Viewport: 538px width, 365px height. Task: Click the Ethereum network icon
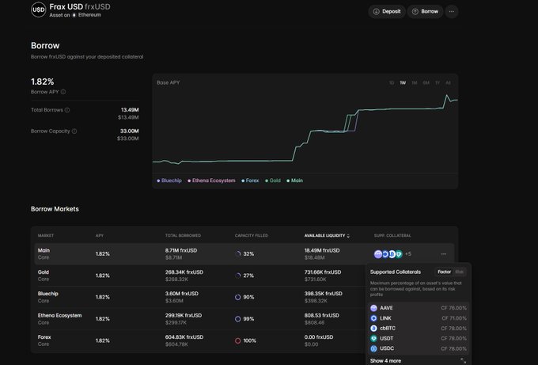tap(74, 15)
